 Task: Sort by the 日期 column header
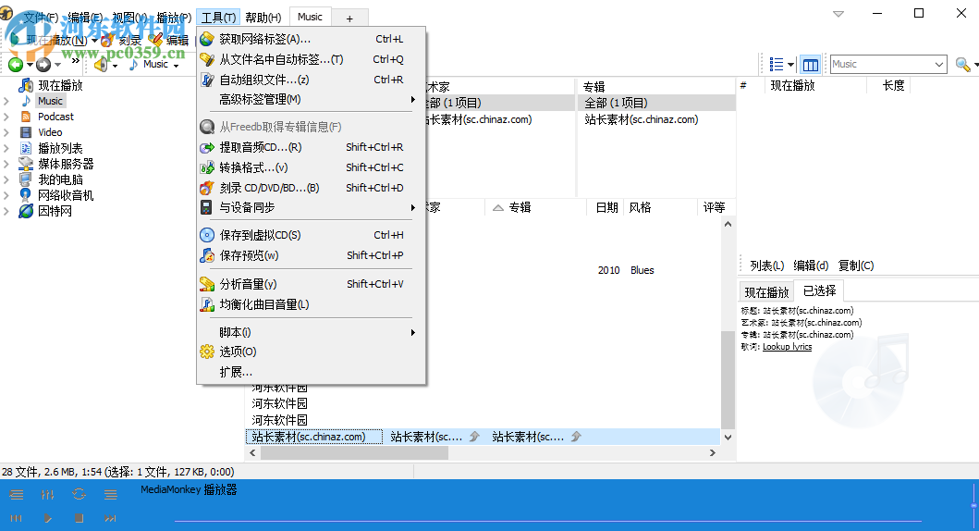tap(606, 207)
